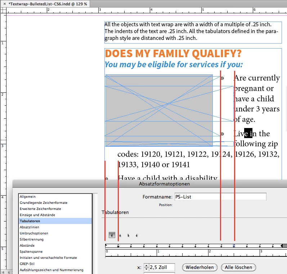Go to first page with navigation arrow
287x274 pixels.
3,272
